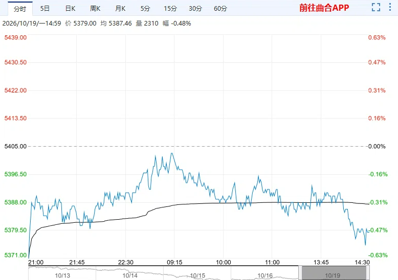Click the 5371.00 bottom price label
The height and width of the screenshot is (280, 398).
[x=15, y=255]
